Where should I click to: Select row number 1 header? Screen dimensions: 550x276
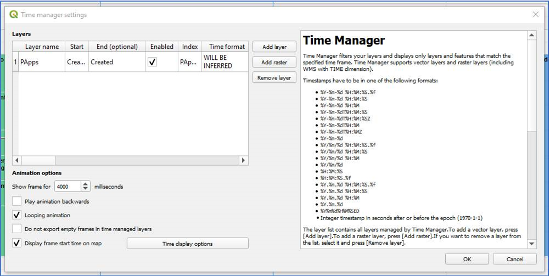click(15, 62)
